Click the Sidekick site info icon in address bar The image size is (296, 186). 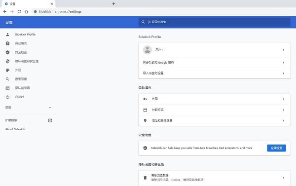[36, 11]
